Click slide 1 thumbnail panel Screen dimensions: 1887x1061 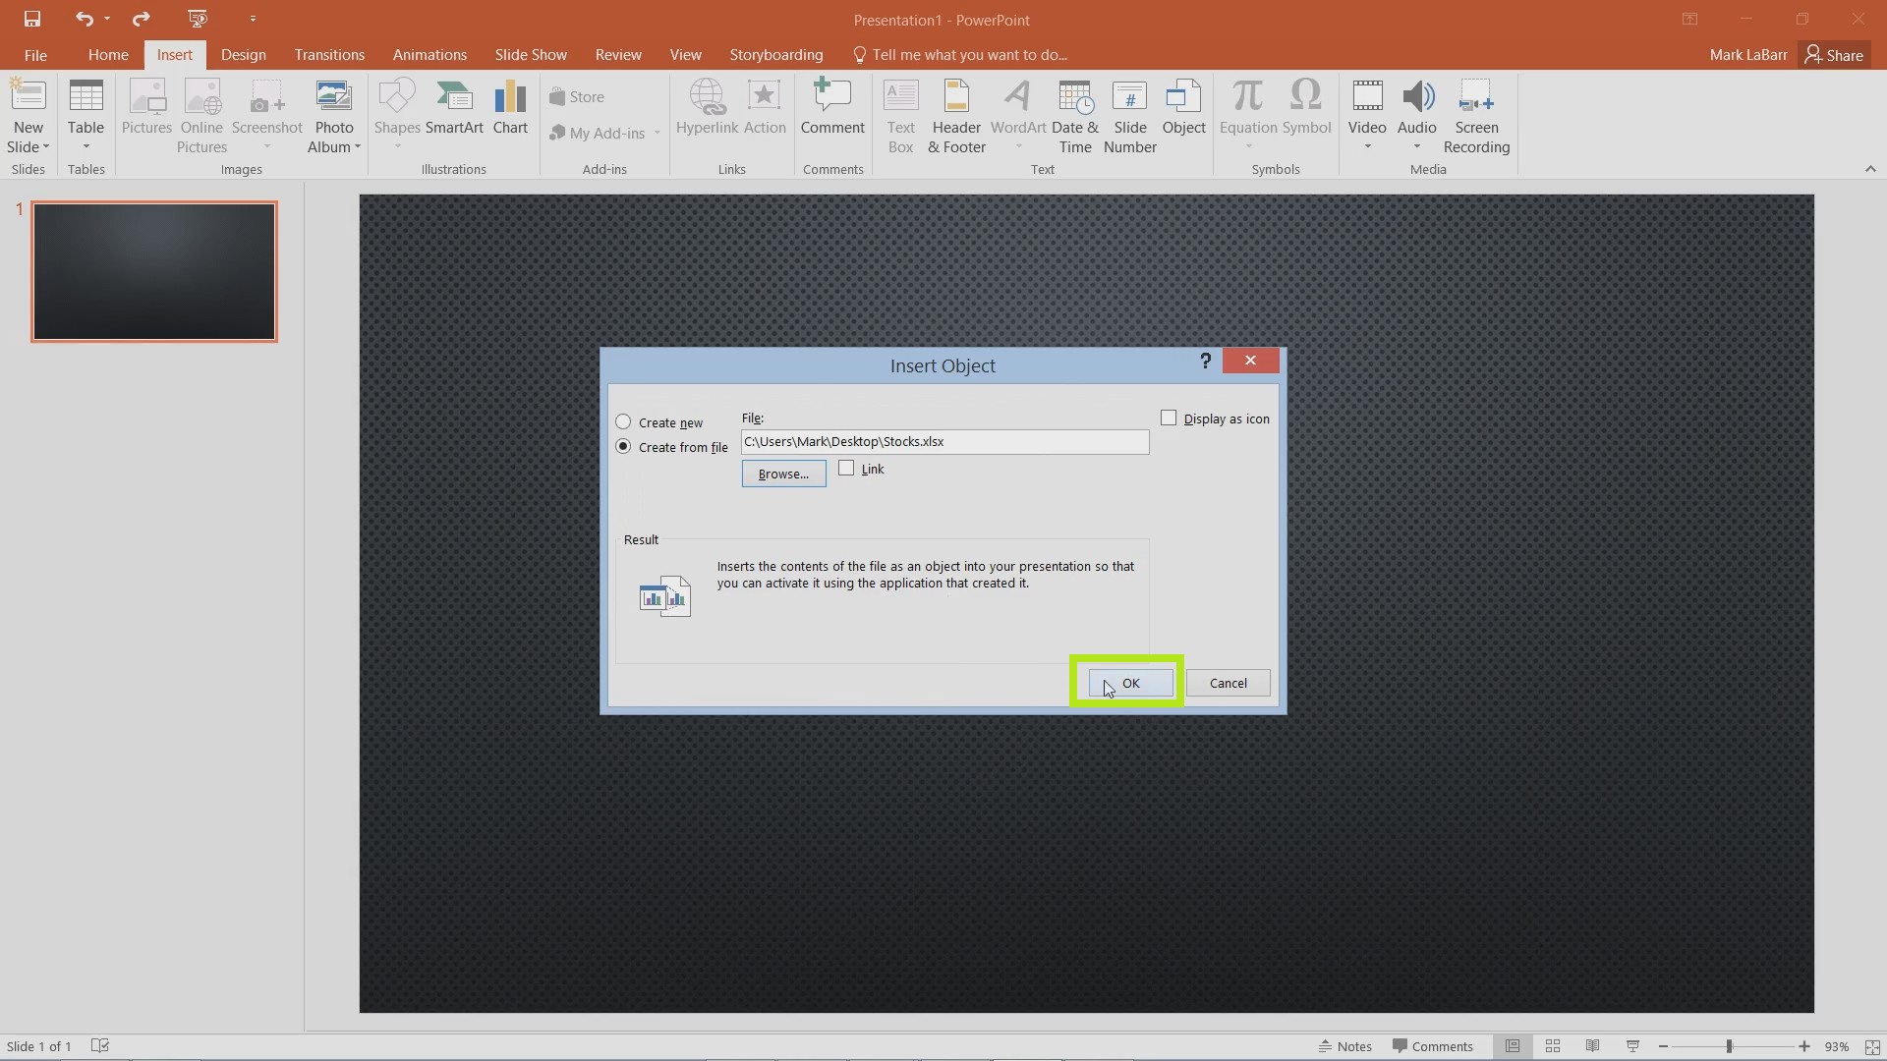coord(154,271)
